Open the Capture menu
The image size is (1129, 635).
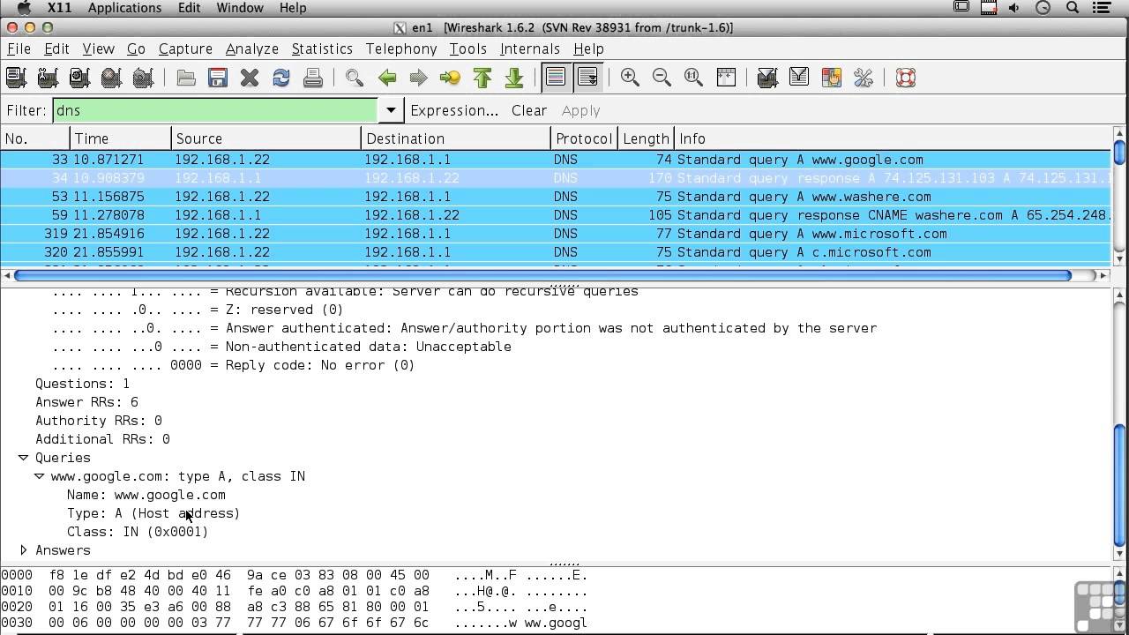(x=185, y=49)
